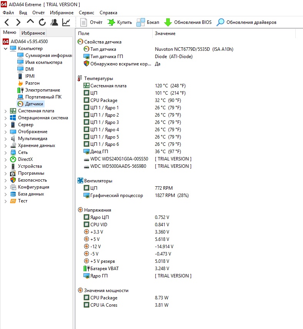
Task: Select the Разгон flame icon item
Action: (29, 83)
